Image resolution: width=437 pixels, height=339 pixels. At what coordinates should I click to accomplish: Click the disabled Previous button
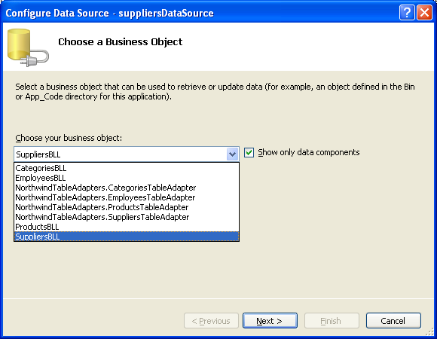tap(211, 321)
